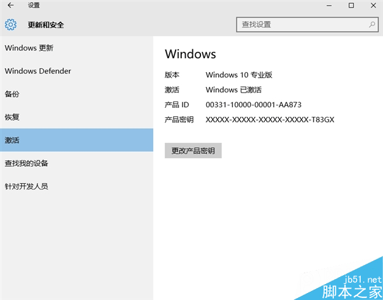Open the Windows 更新 section

tap(77, 48)
